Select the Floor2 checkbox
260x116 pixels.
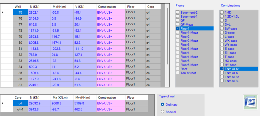point(178,36)
